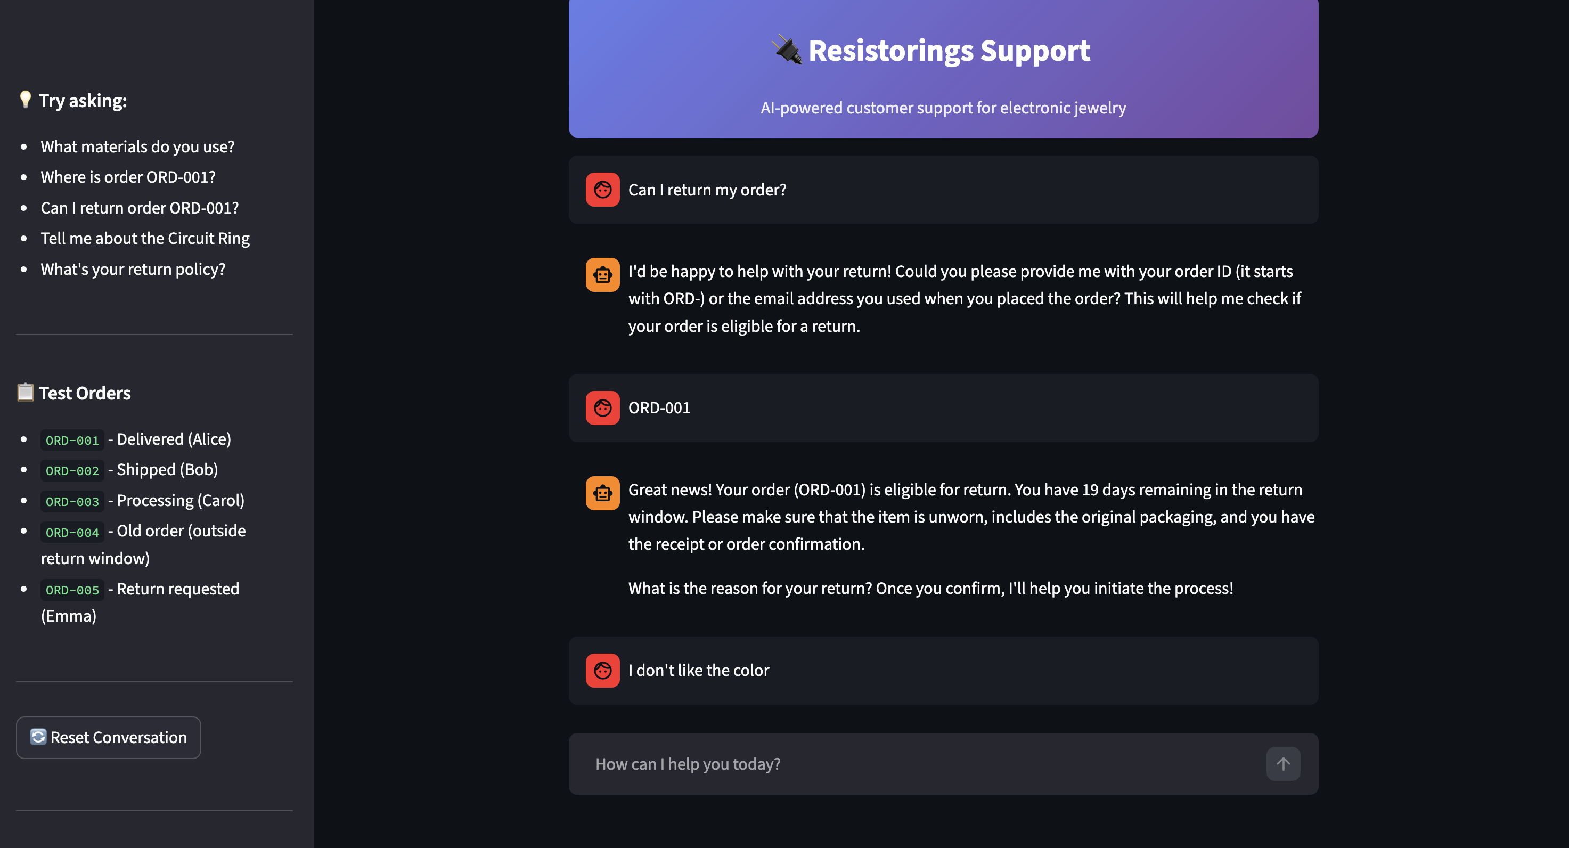Image resolution: width=1569 pixels, height=848 pixels.
Task: Click the bot avatar on the order ID request
Action: 602,275
